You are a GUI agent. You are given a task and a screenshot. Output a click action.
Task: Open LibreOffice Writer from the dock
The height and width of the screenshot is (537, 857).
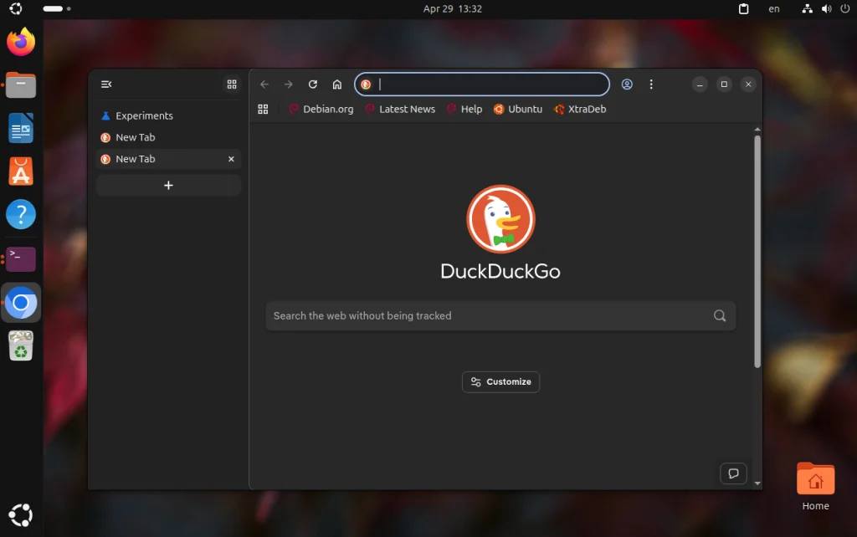pos(21,128)
